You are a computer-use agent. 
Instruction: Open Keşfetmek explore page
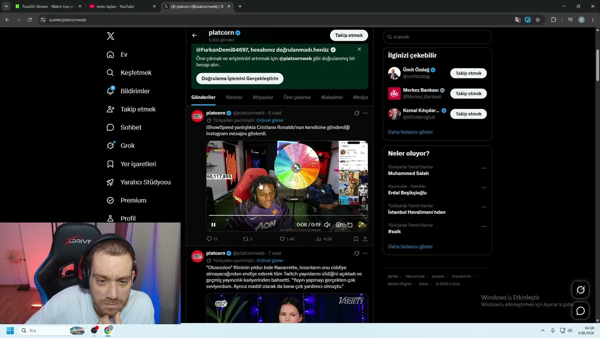129,73
